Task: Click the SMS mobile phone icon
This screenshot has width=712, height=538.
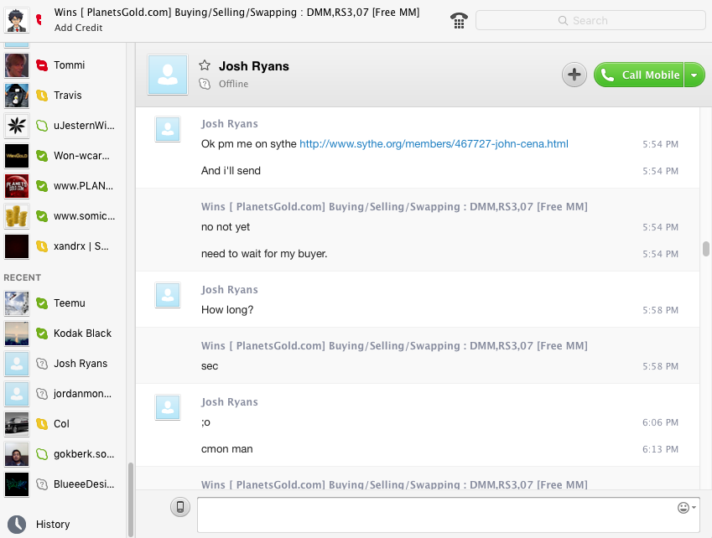Action: point(180,507)
